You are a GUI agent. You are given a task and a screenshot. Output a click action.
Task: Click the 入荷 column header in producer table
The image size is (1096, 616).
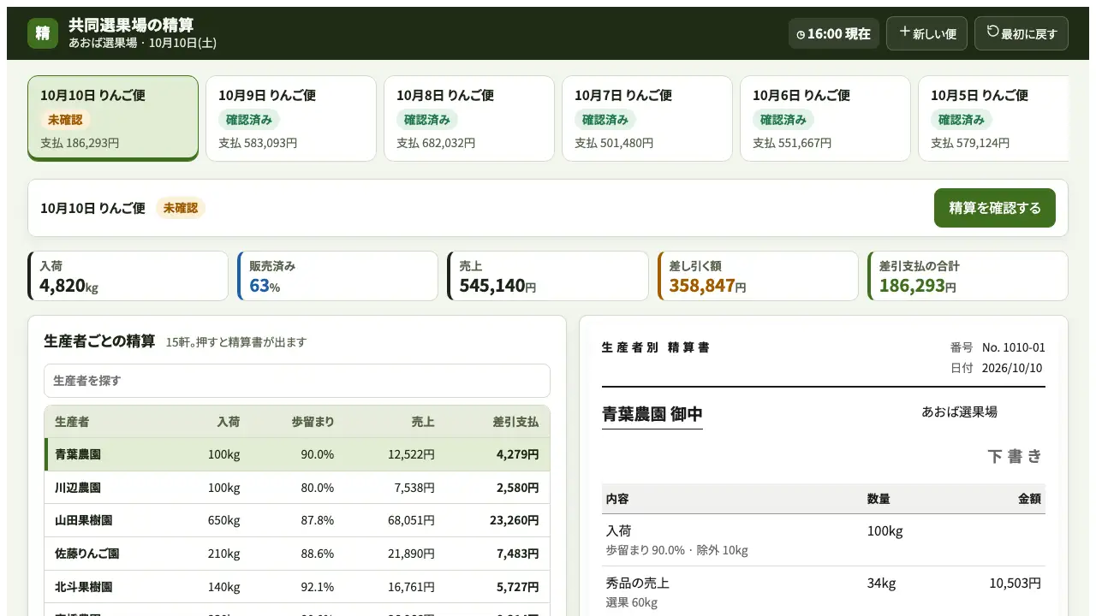[229, 422]
